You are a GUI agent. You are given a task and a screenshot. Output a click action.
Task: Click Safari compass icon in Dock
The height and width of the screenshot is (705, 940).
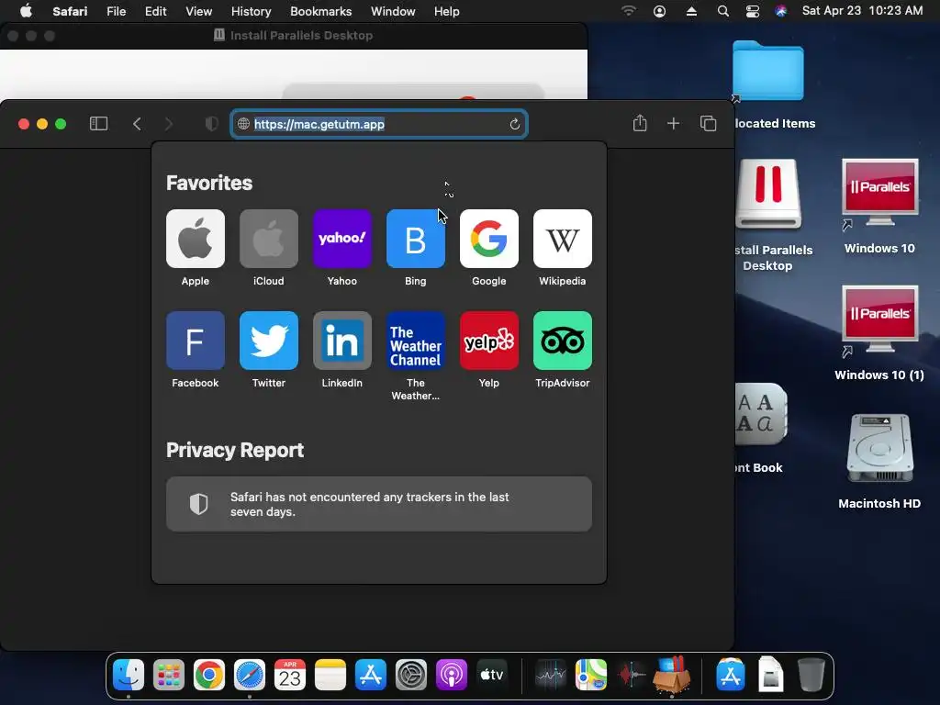point(250,675)
